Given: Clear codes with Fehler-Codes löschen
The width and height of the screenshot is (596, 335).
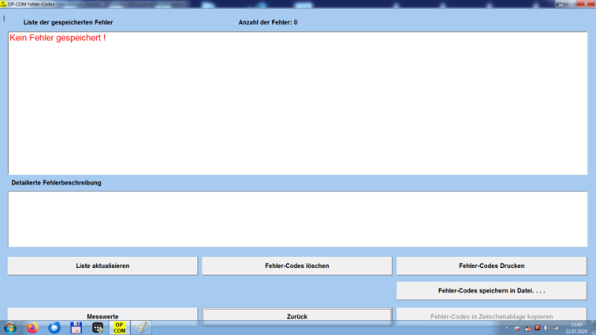Looking at the screenshot, I should [297, 266].
